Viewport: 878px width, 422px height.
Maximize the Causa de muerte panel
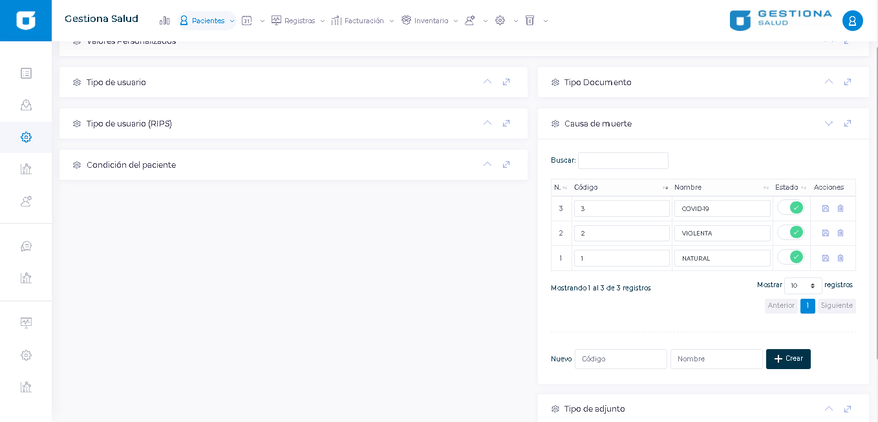coord(848,123)
